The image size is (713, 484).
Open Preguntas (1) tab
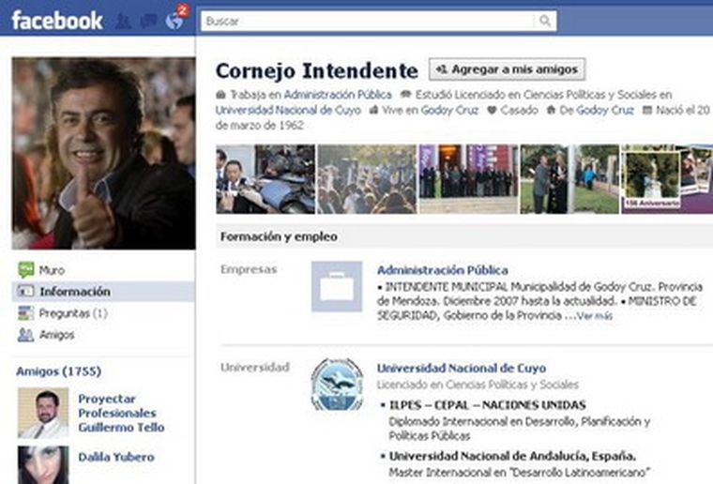[73, 313]
